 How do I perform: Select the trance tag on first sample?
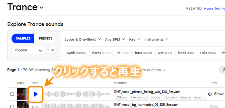coord(186,97)
